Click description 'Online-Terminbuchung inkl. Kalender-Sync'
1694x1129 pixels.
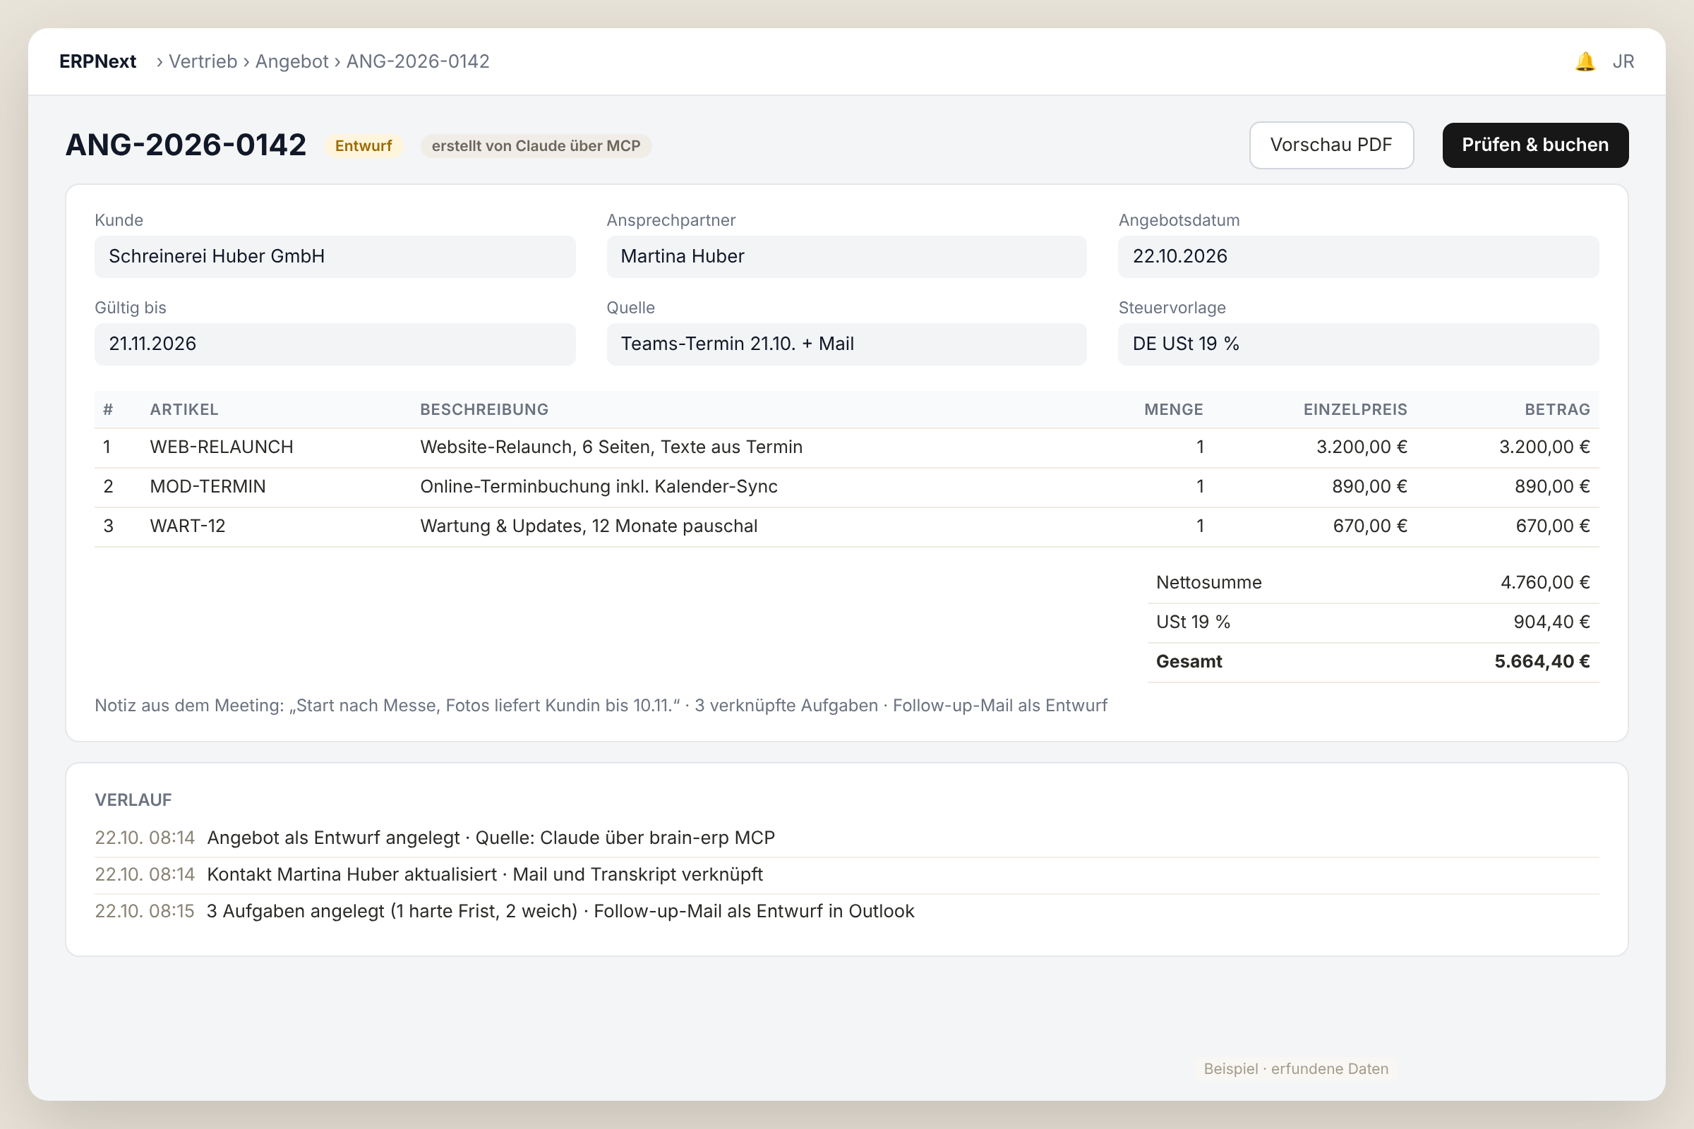pos(599,487)
